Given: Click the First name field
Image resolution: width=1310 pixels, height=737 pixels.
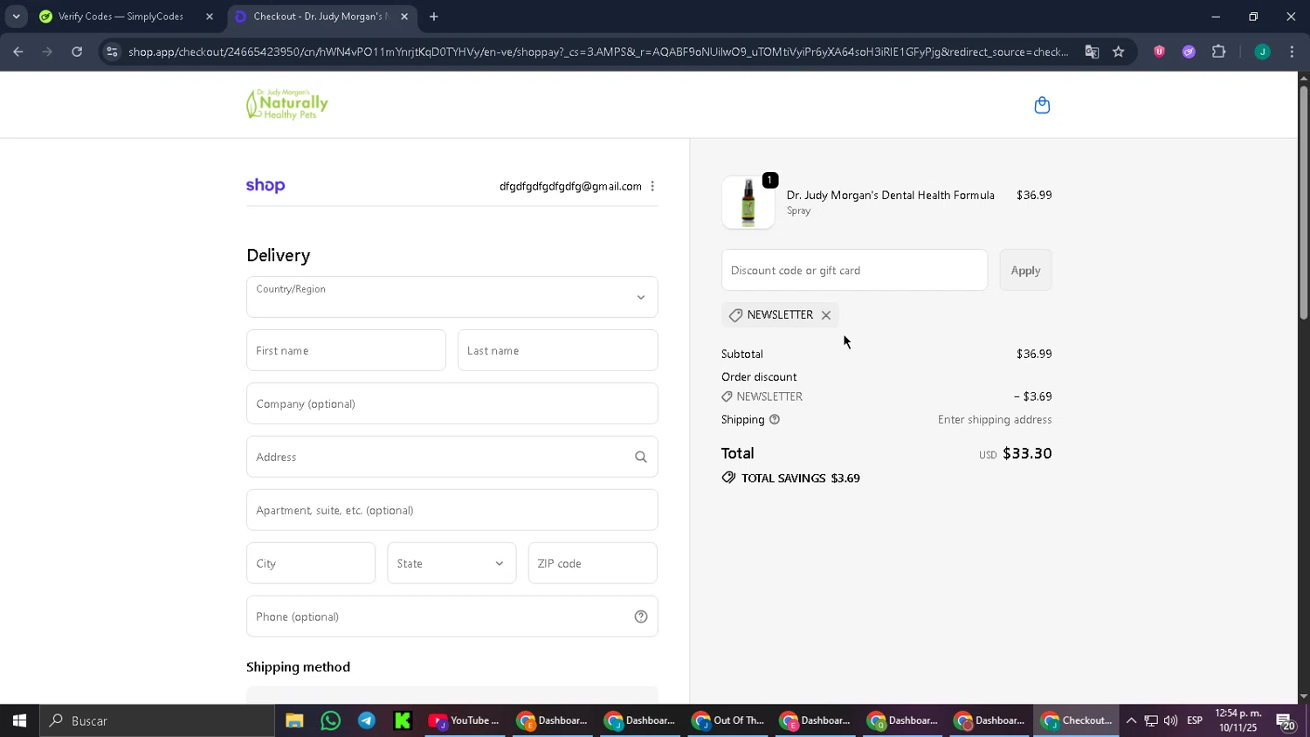Looking at the screenshot, I should coord(346,350).
